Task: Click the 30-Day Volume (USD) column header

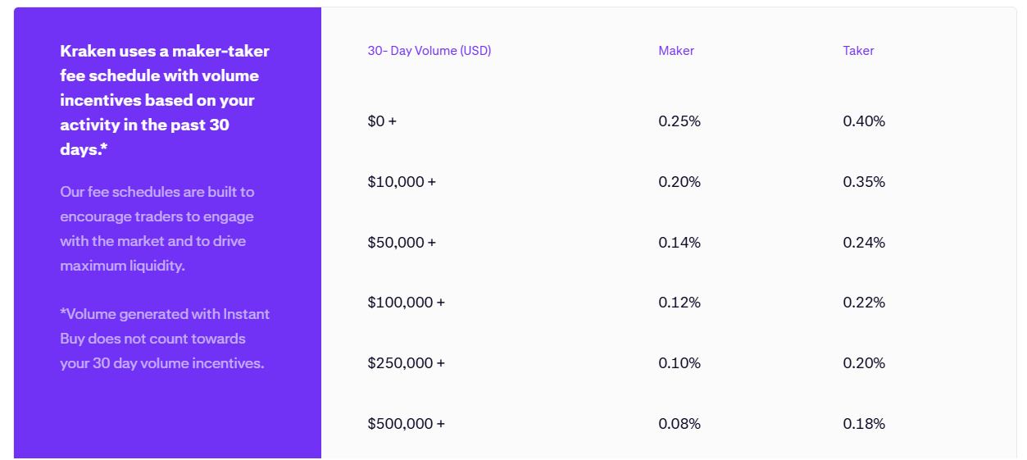Action: point(429,51)
